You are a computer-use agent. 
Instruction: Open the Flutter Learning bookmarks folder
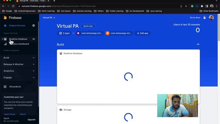pos(114,11)
